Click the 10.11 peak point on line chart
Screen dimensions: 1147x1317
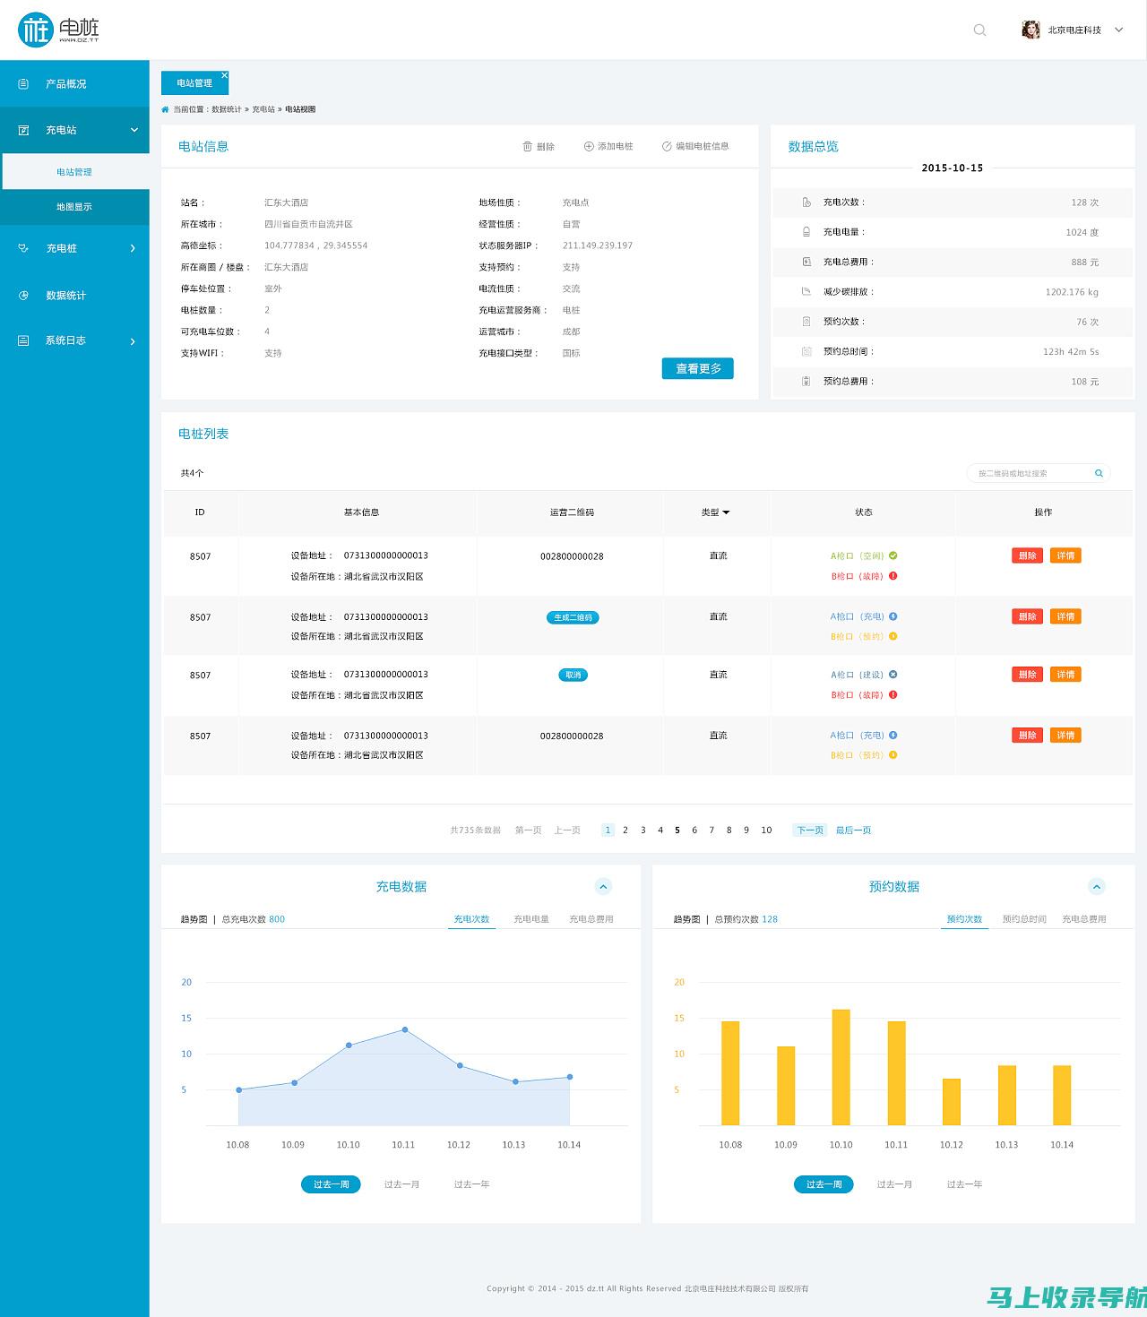pyautogui.click(x=405, y=1029)
